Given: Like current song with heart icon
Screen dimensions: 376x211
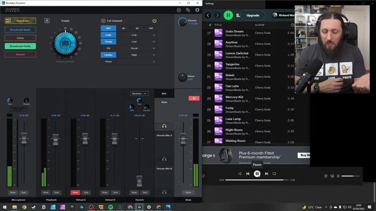Looking at the screenshot, I should (204, 176).
